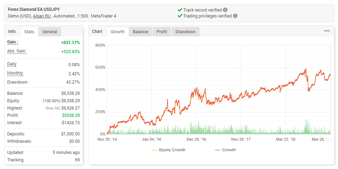Click the +537.17% gain value

click(x=70, y=43)
